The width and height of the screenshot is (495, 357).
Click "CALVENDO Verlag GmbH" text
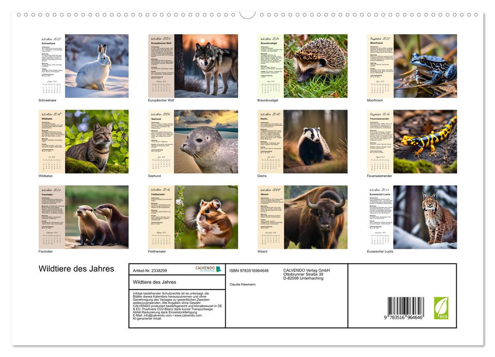click(x=306, y=270)
